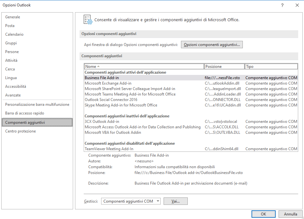Click the C:\...S\OUTLVBA.DLL position cell
This screenshot has width=304, height=219.
point(223,132)
